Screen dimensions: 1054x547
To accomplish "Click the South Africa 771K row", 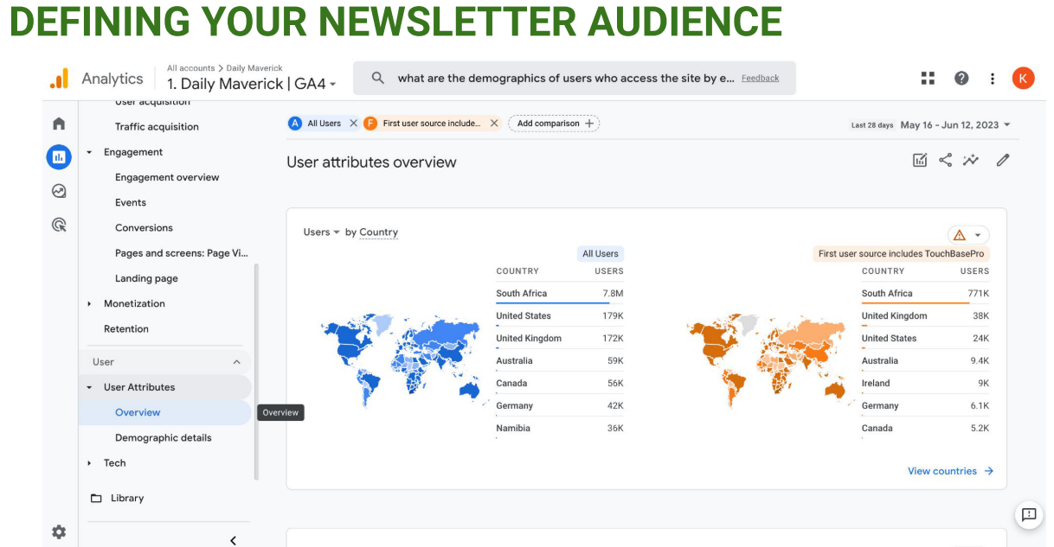I will tap(925, 294).
